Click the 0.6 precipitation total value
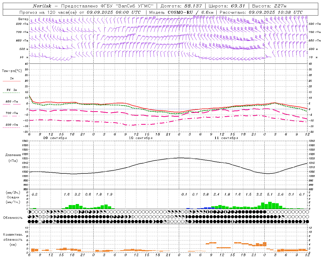The image size is (322, 257). 88,195
